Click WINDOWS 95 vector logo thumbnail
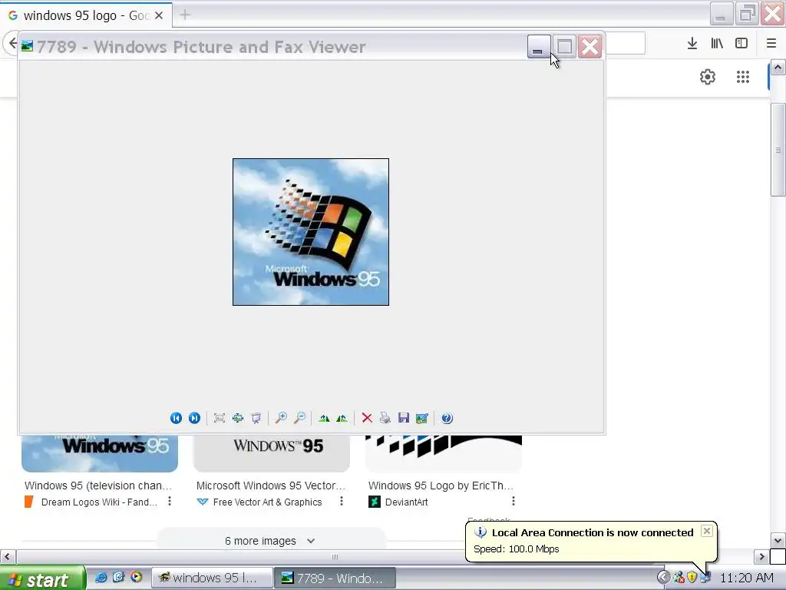This screenshot has width=786, height=590. pyautogui.click(x=272, y=453)
